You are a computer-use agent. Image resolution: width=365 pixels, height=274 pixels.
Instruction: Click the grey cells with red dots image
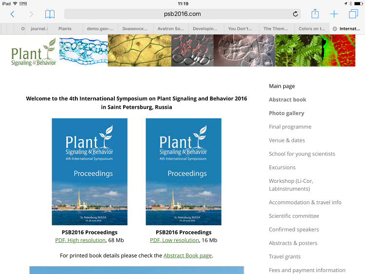click(x=193, y=51)
